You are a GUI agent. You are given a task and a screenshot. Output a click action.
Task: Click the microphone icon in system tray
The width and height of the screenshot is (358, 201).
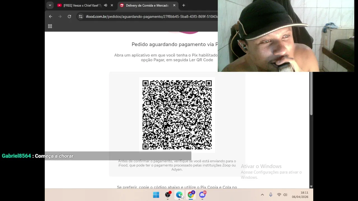pyautogui.click(x=271, y=195)
